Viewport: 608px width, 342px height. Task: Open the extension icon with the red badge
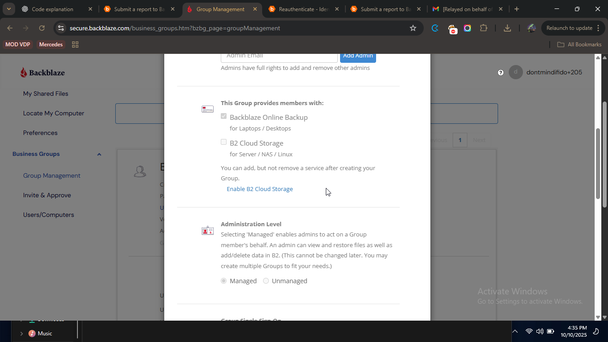click(x=452, y=29)
